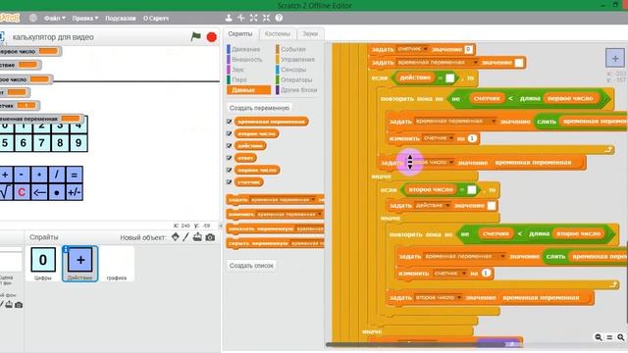Click the value 0 field in задать счетчик block

click(x=468, y=49)
